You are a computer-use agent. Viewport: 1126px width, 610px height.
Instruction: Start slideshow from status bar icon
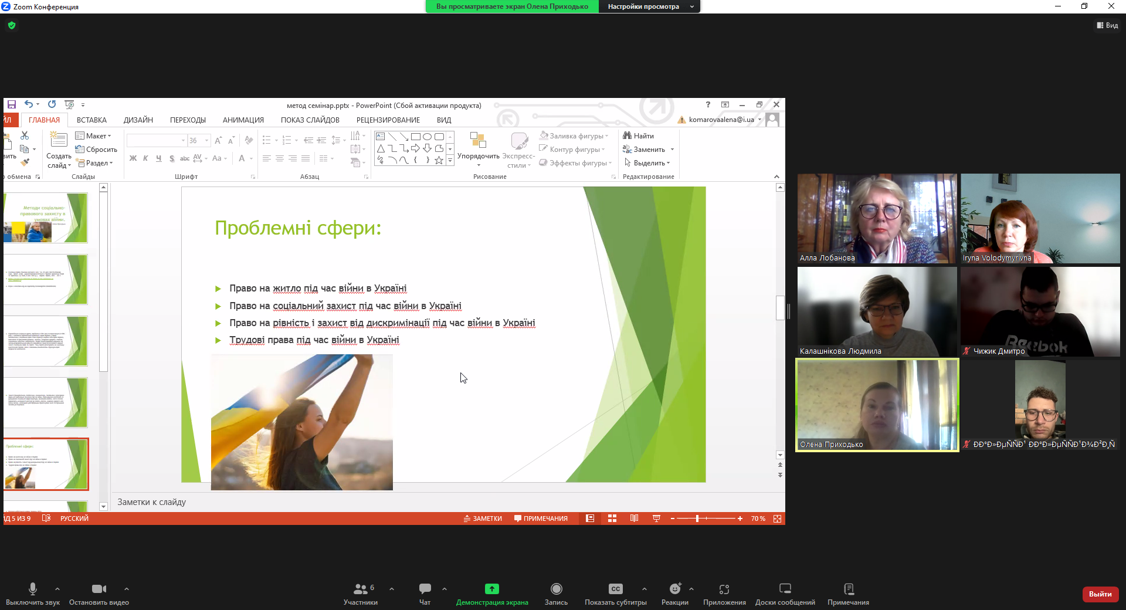click(x=656, y=518)
